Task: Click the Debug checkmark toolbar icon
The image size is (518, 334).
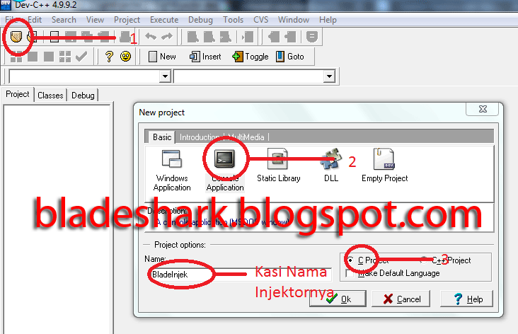Action: (81, 57)
